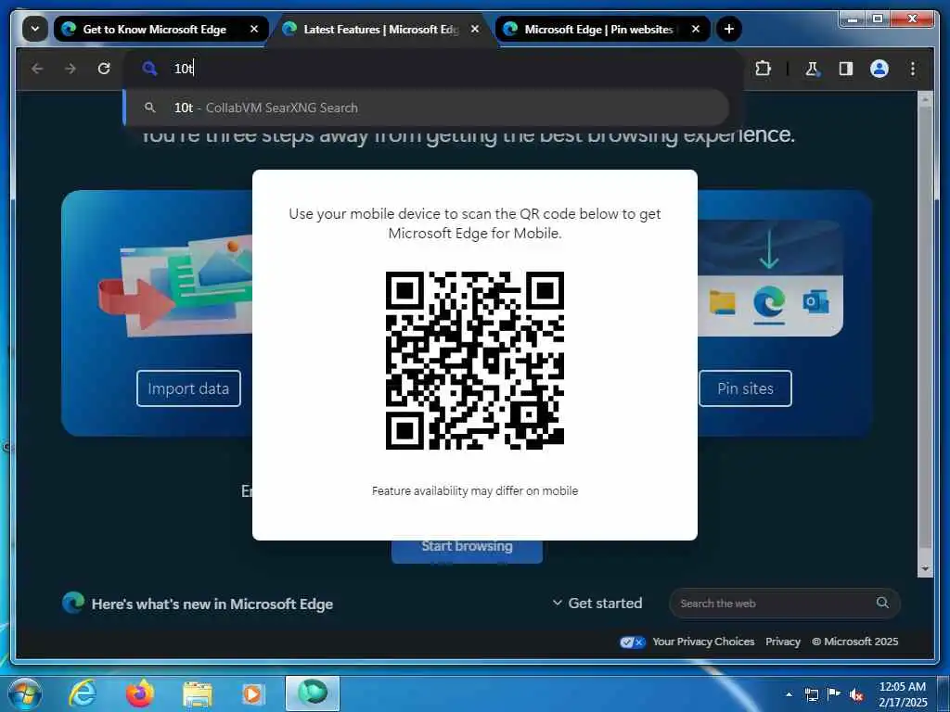Screen dimensions: 950x712
Task: Click the page scrollbar down arrow
Action: [925, 569]
